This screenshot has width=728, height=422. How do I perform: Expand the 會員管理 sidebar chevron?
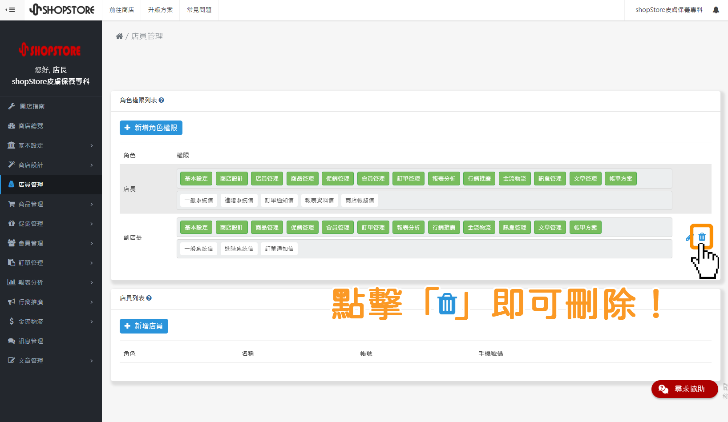point(92,243)
